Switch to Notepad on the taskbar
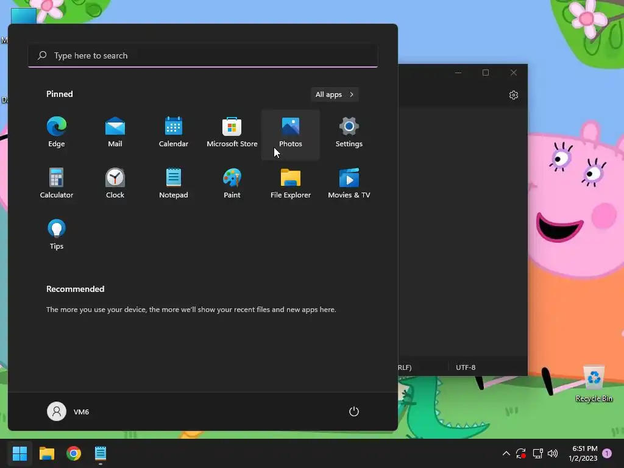This screenshot has width=624, height=468. [101, 453]
